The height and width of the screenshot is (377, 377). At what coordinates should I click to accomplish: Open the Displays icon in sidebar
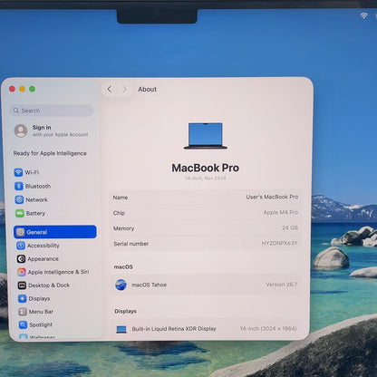[x=22, y=298]
